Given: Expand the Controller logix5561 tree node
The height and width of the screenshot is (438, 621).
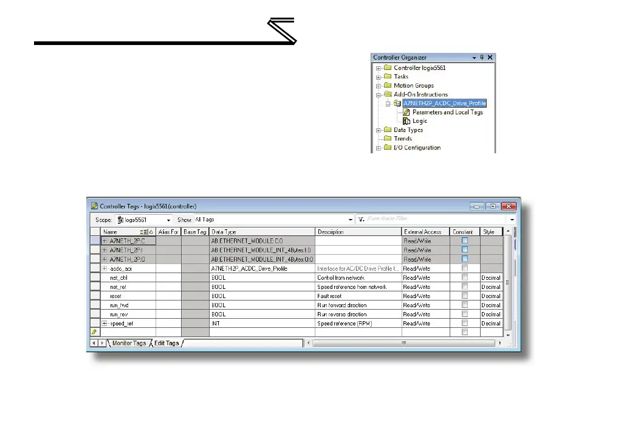Looking at the screenshot, I should click(379, 68).
